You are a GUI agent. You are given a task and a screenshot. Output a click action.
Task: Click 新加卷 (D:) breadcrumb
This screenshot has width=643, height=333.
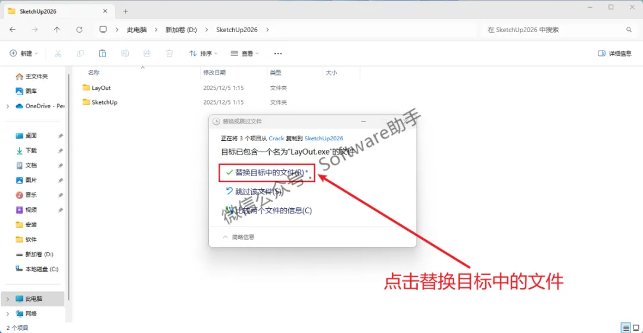[x=181, y=30]
